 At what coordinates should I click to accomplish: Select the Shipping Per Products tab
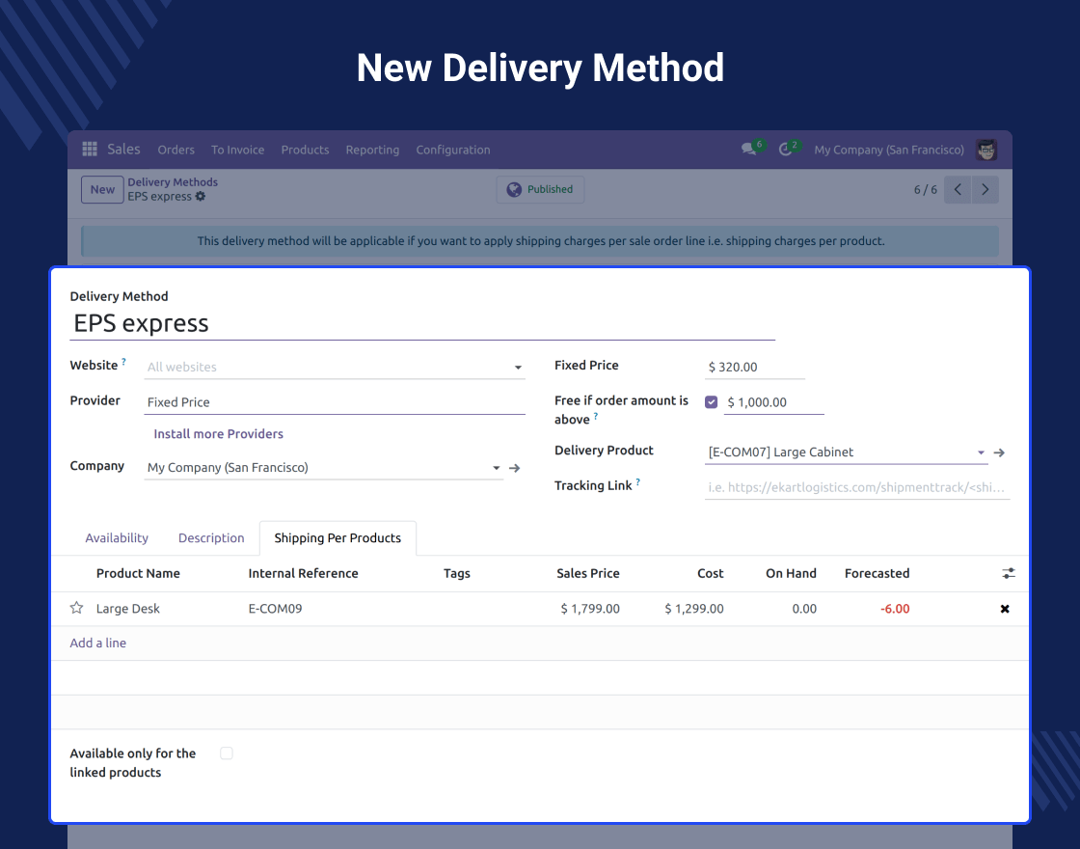(337, 538)
